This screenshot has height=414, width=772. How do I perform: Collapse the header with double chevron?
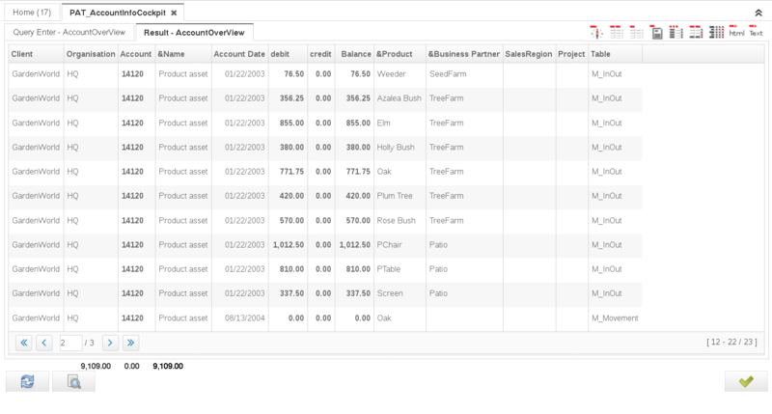pos(757,13)
